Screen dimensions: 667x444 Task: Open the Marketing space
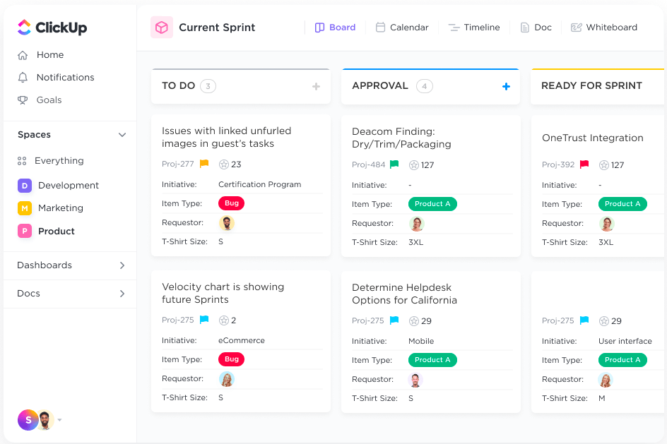point(60,208)
